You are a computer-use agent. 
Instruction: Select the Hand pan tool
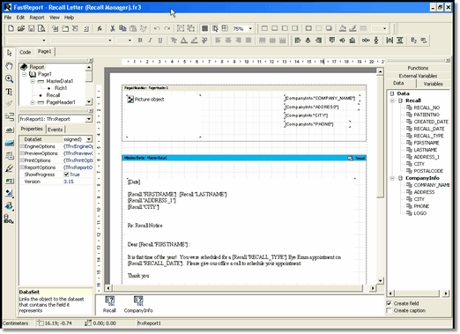tap(9, 66)
